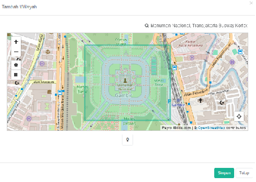Click the location search input field
This screenshot has height=182, width=256.
click(199, 26)
